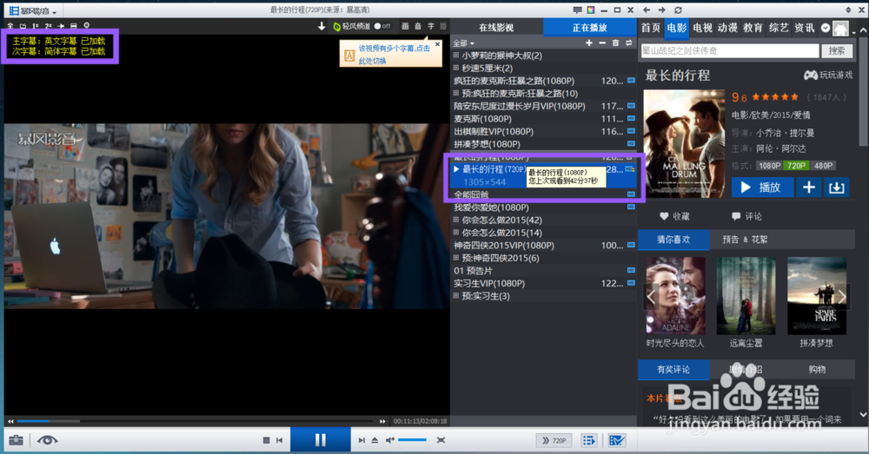The width and height of the screenshot is (869, 454).
Task: Open the 电视 tab
Action: (702, 28)
